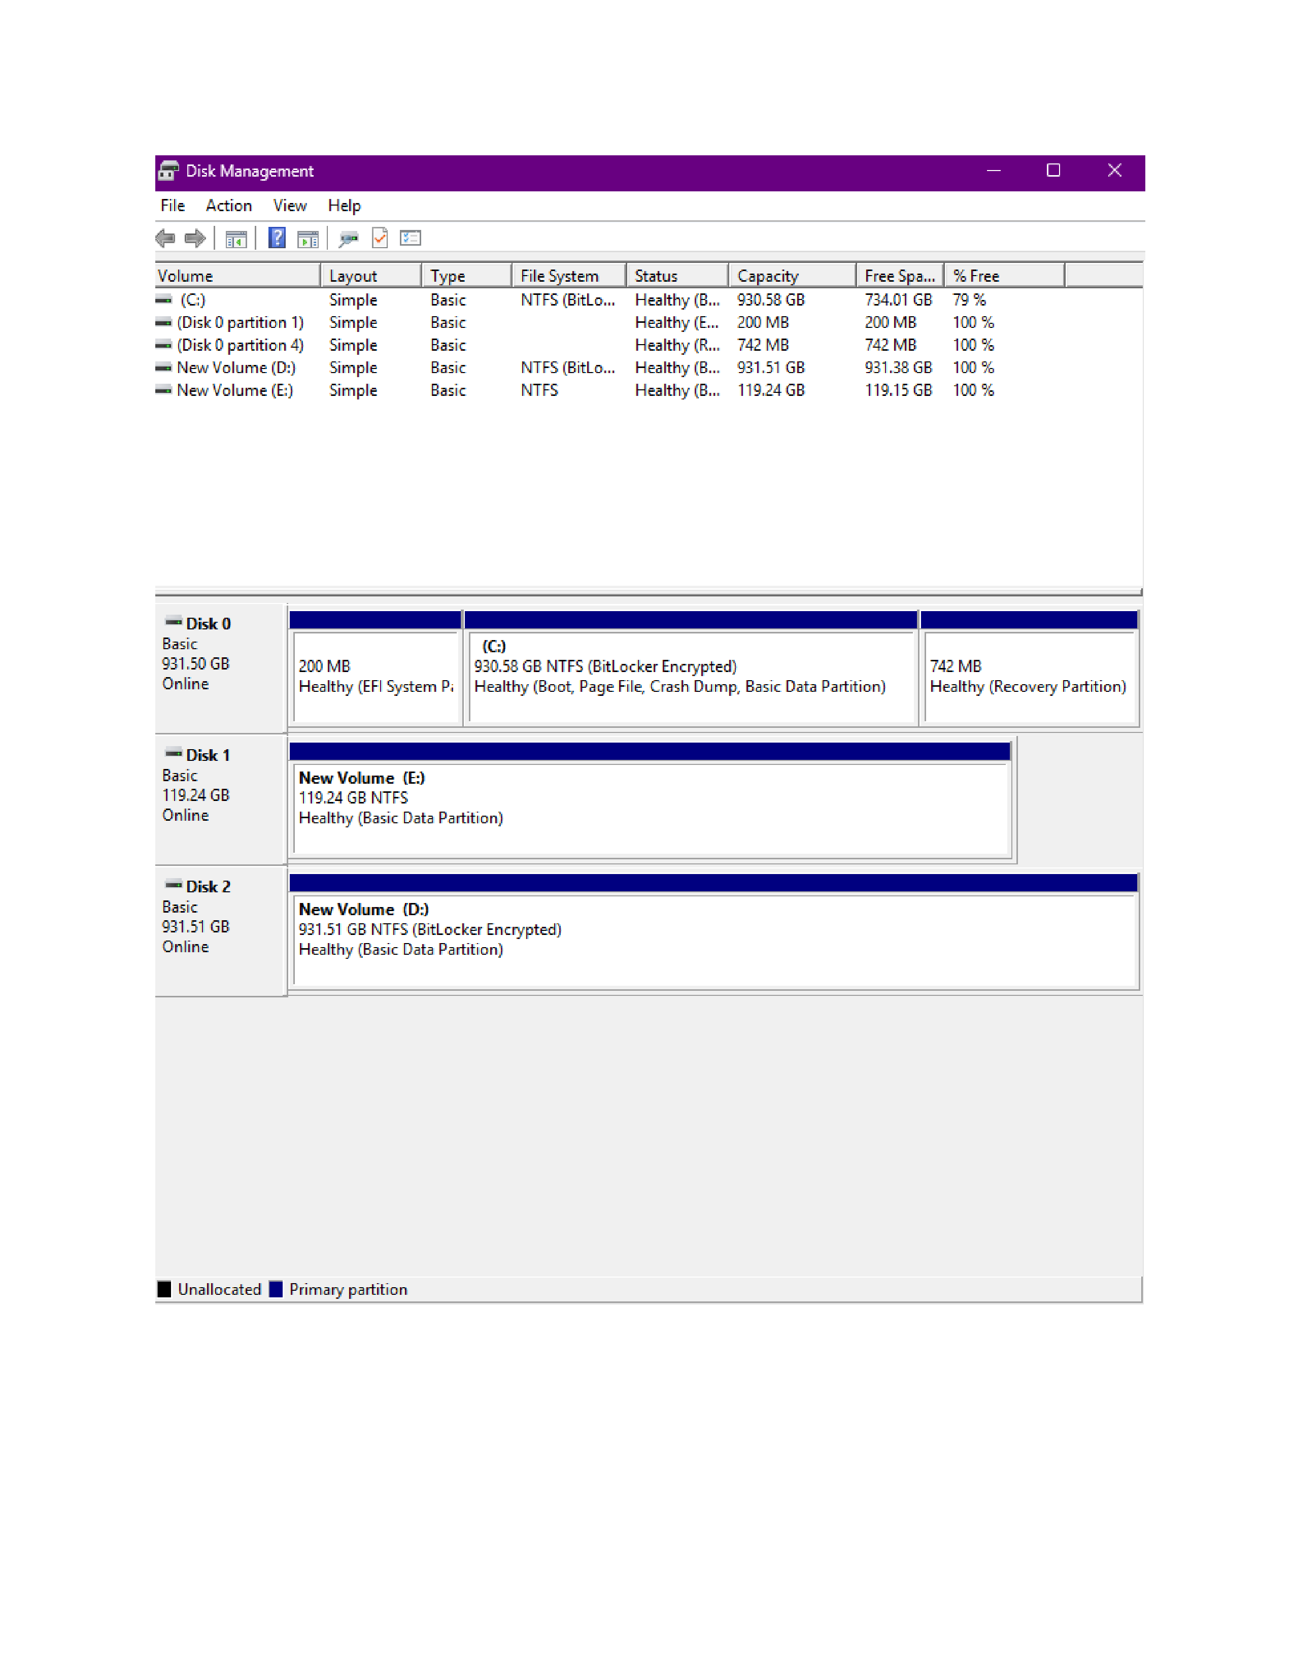Click the Primary partition legend label

349,1290
